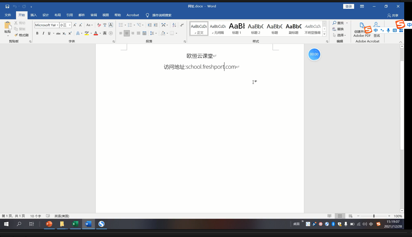Apply the character border icon
Image resolution: width=412 pixels, height=237 pixels.
pos(111,25)
